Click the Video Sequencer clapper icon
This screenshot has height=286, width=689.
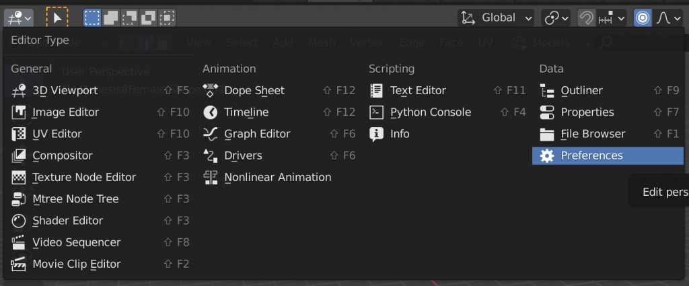[18, 242]
